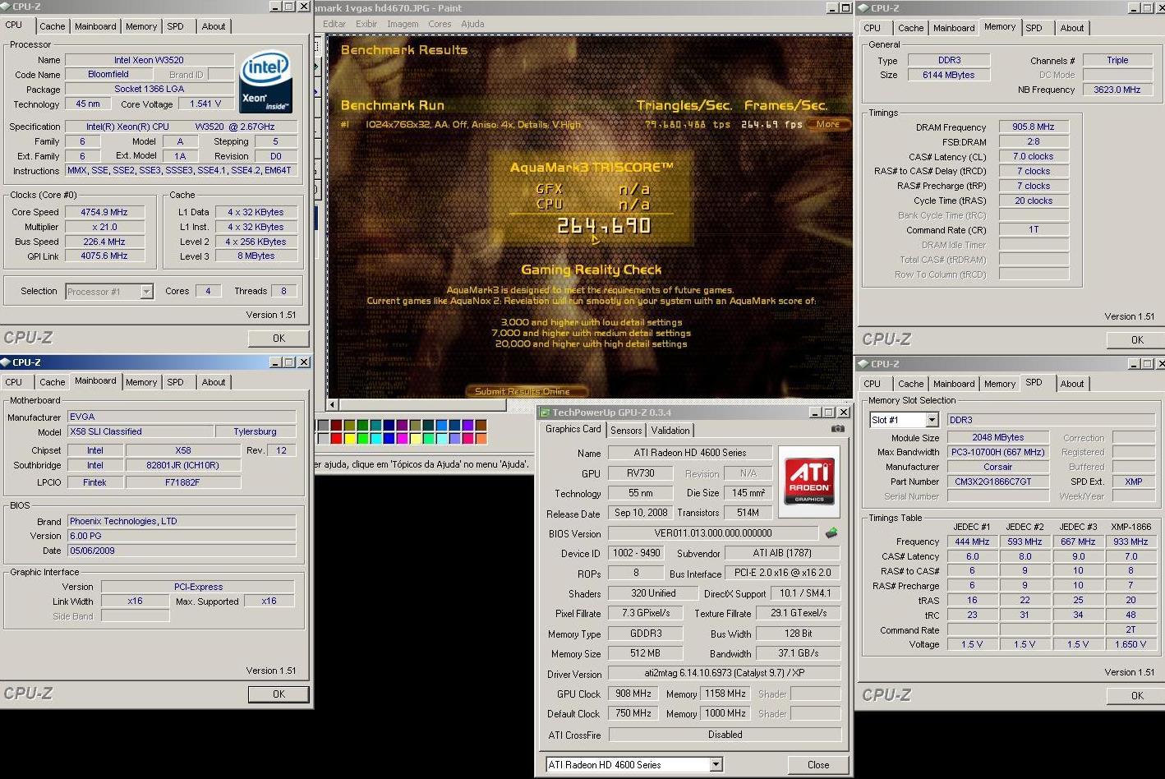The width and height of the screenshot is (1165, 779).
Task: Click OK in the Memory timings CPU-Z window
Action: click(x=1137, y=340)
